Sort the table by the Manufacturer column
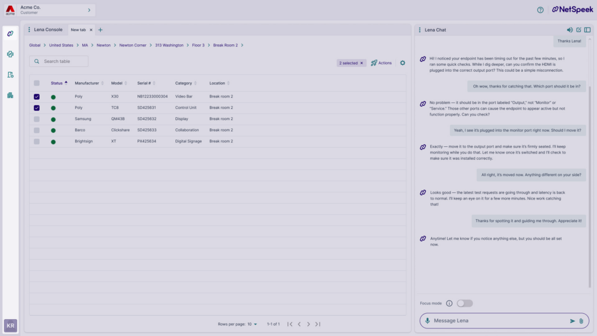The image size is (597, 336). click(x=87, y=83)
